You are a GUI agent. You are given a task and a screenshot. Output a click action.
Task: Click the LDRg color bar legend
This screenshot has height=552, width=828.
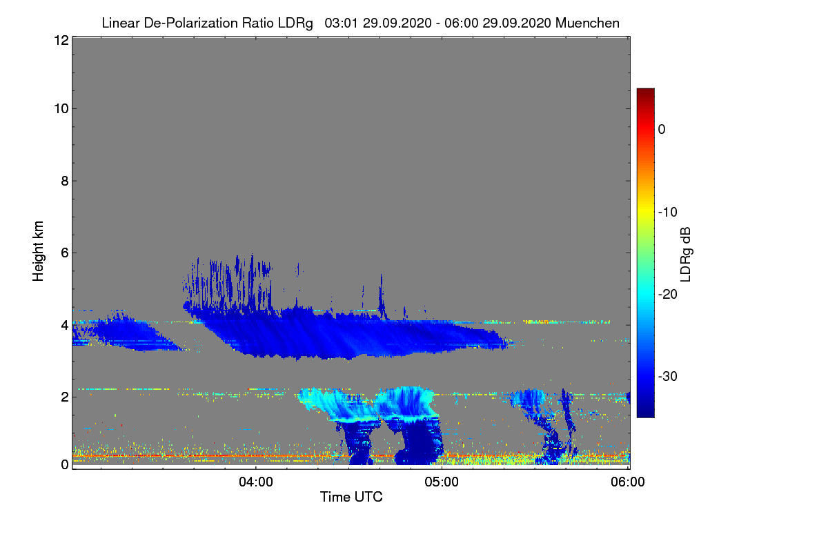[645, 253]
